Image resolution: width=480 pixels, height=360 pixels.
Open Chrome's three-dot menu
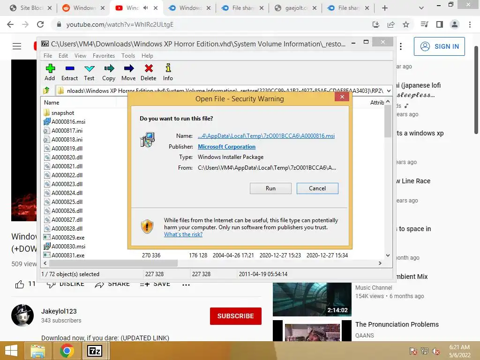click(470, 24)
